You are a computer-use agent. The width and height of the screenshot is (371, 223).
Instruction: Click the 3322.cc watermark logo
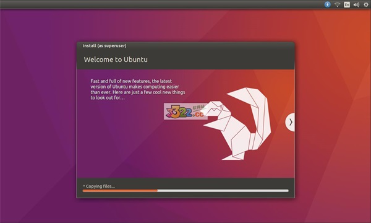[x=185, y=111]
